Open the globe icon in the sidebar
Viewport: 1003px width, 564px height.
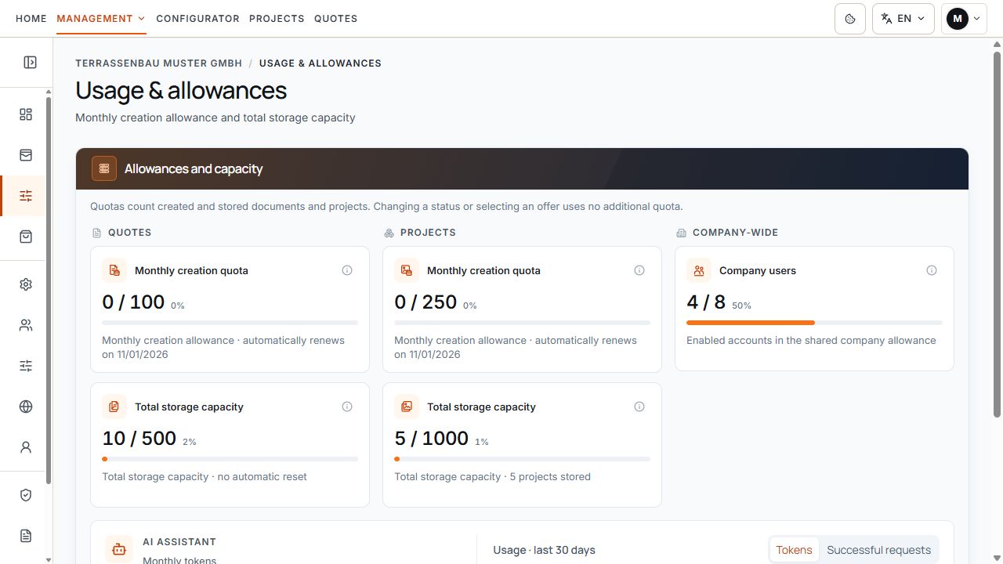(26, 407)
